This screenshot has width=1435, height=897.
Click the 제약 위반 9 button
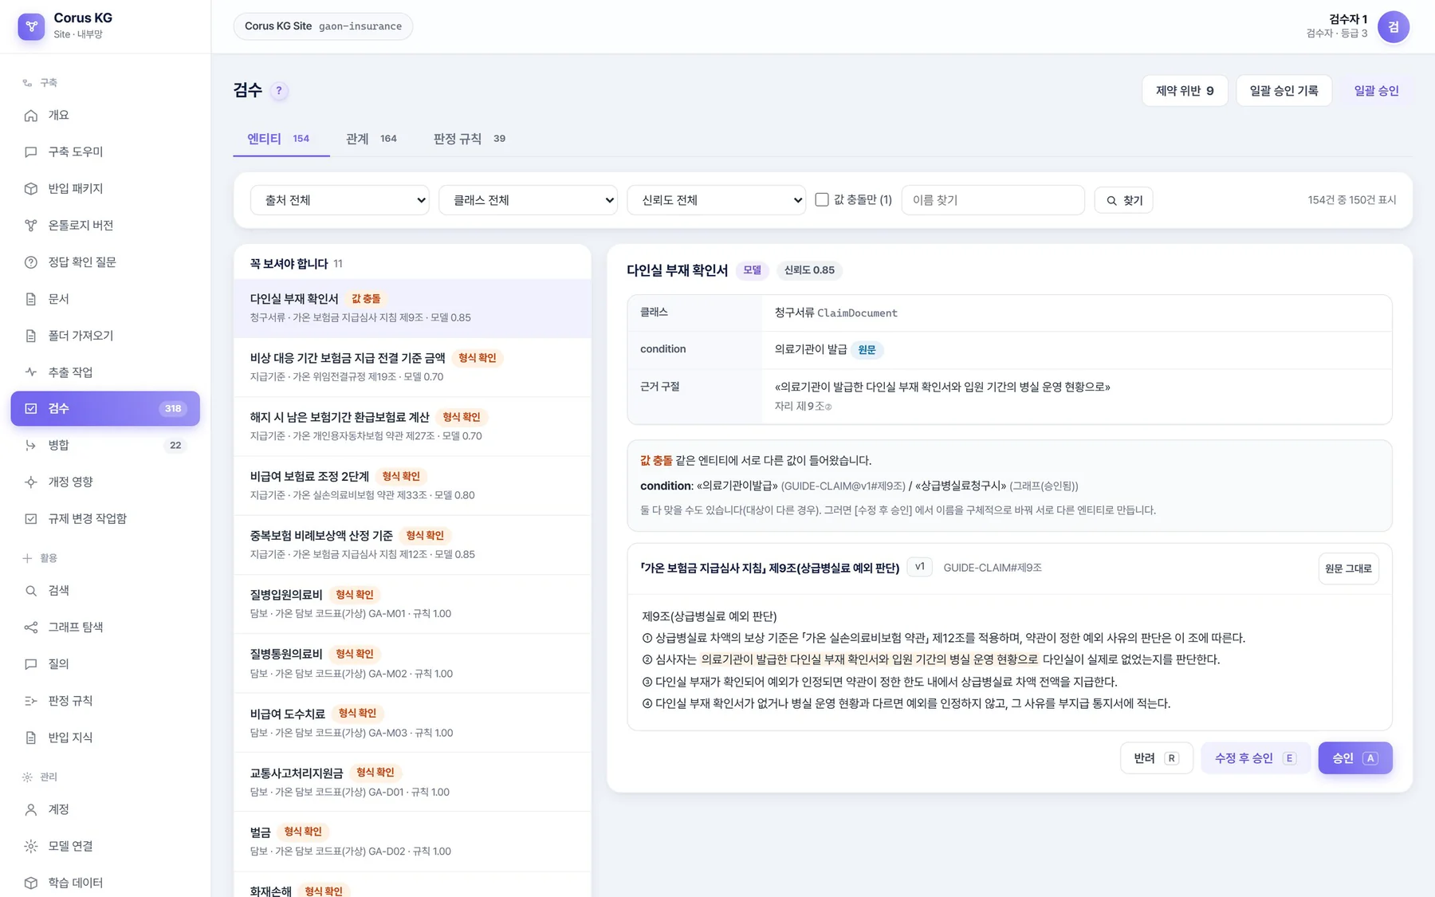click(x=1185, y=91)
